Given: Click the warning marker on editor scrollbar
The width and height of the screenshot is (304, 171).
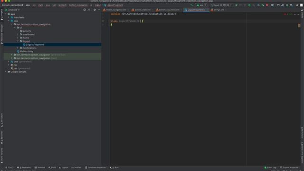Looking at the screenshot, I should pyautogui.click(x=299, y=25).
